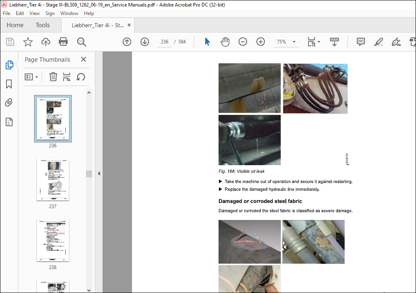This screenshot has height=293, width=416.
Task: Click the Save file icon
Action: coord(10,42)
